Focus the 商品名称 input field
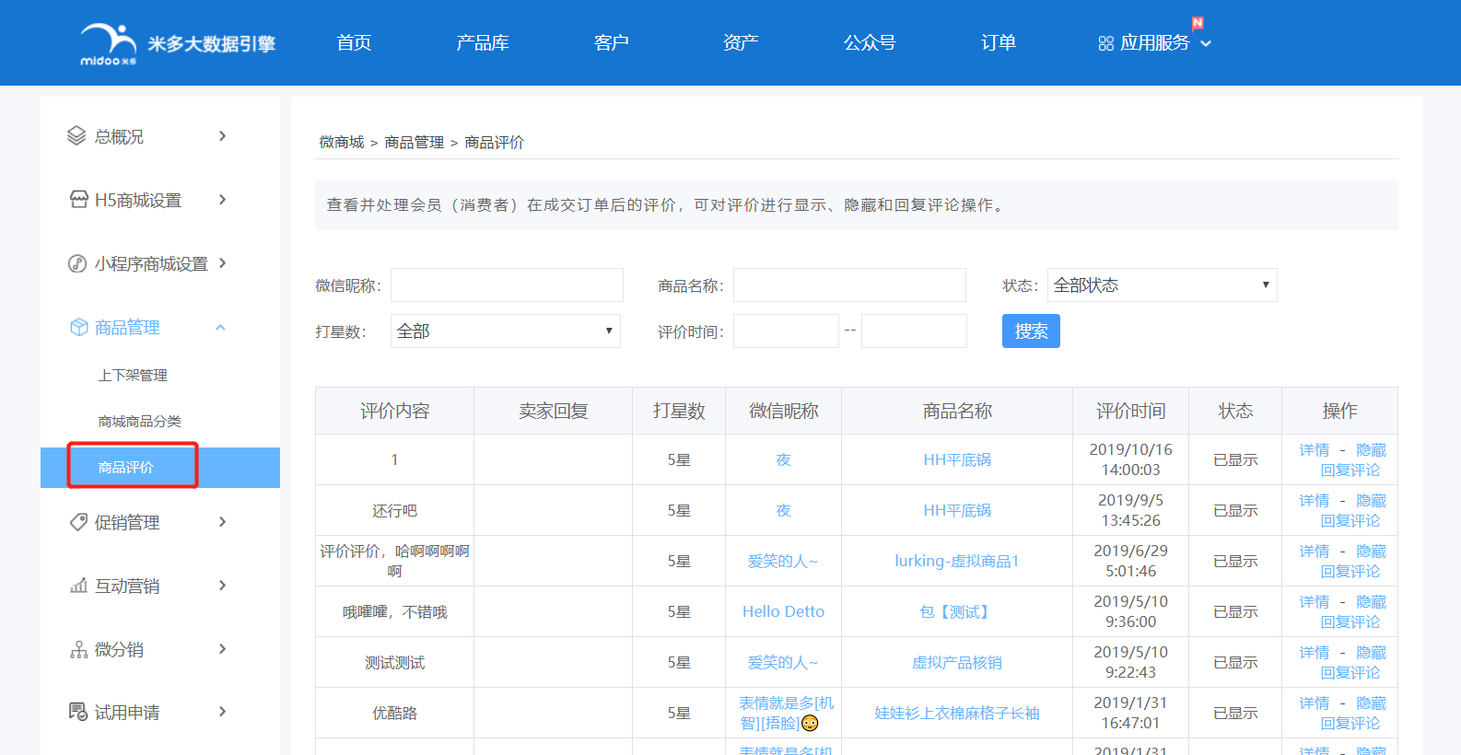This screenshot has width=1461, height=755. click(x=849, y=285)
